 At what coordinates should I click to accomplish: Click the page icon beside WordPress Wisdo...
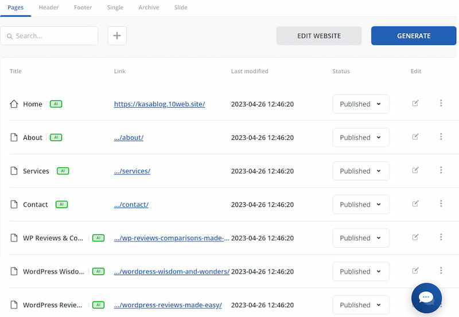click(x=14, y=271)
